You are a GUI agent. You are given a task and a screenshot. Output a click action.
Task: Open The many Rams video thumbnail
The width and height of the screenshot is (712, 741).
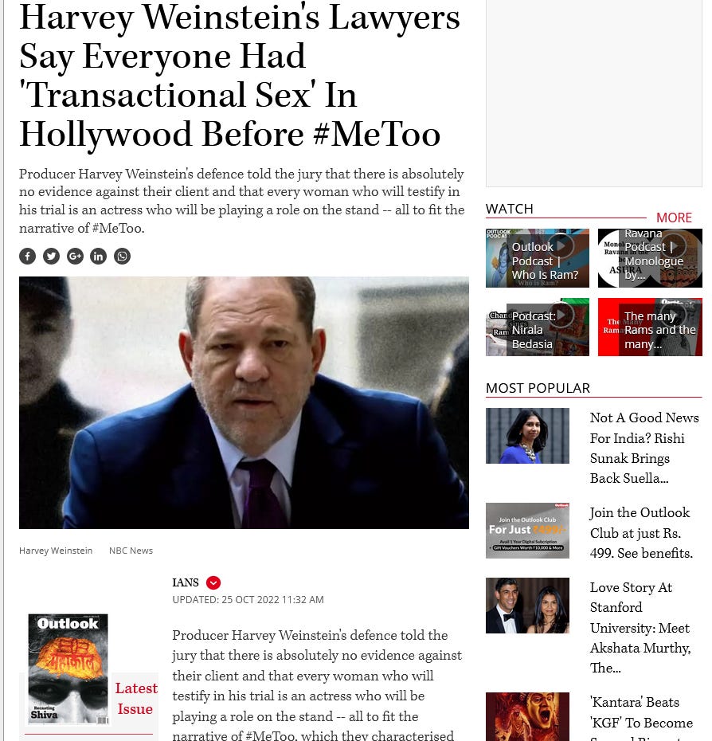point(650,327)
